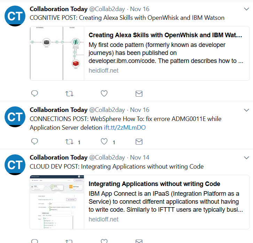The image size is (253, 243).
Task: Expand options chevron on WebSphere tweet
Action: (246, 110)
